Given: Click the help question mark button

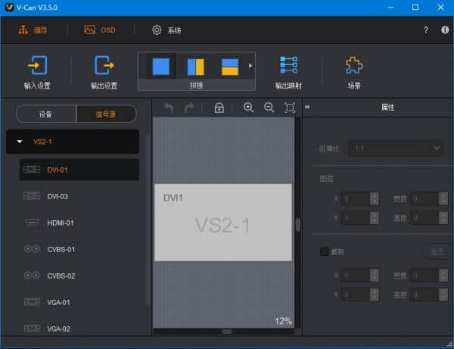Looking at the screenshot, I should 426,30.
